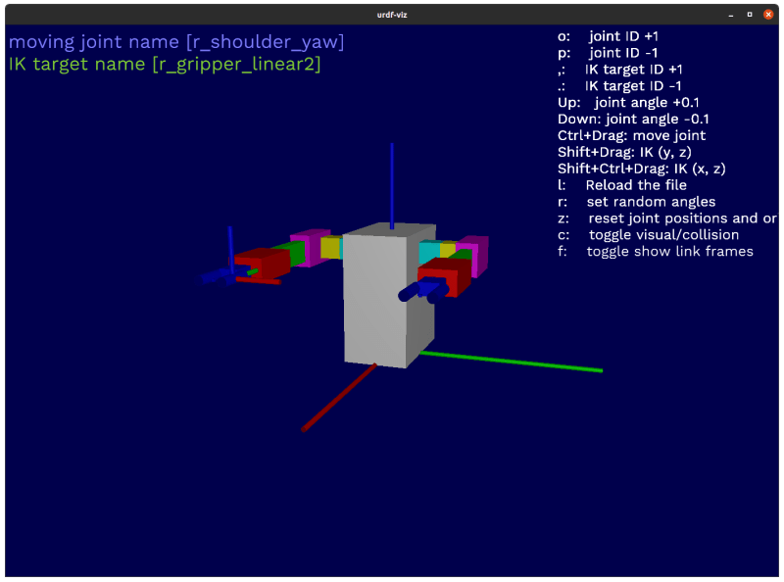
Task: Click the urdf-viz window title
Action: point(392,15)
